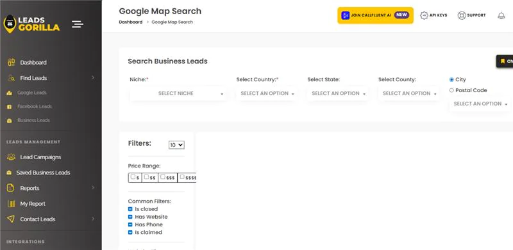Screen dimensions: 513x250
Task: Click the Search Business Leads heading
Action: tap(167, 61)
